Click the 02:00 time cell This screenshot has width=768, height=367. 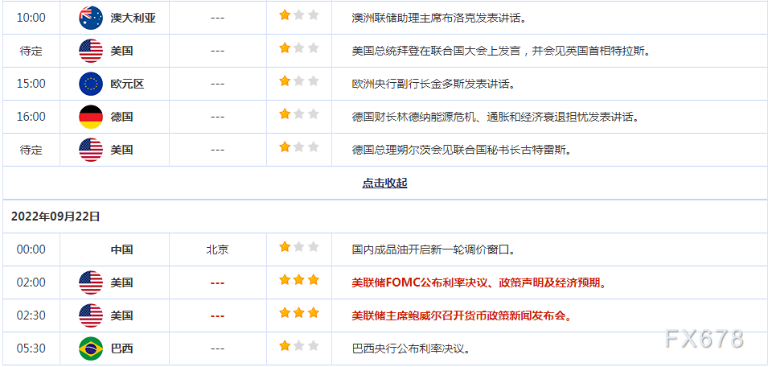click(x=31, y=282)
